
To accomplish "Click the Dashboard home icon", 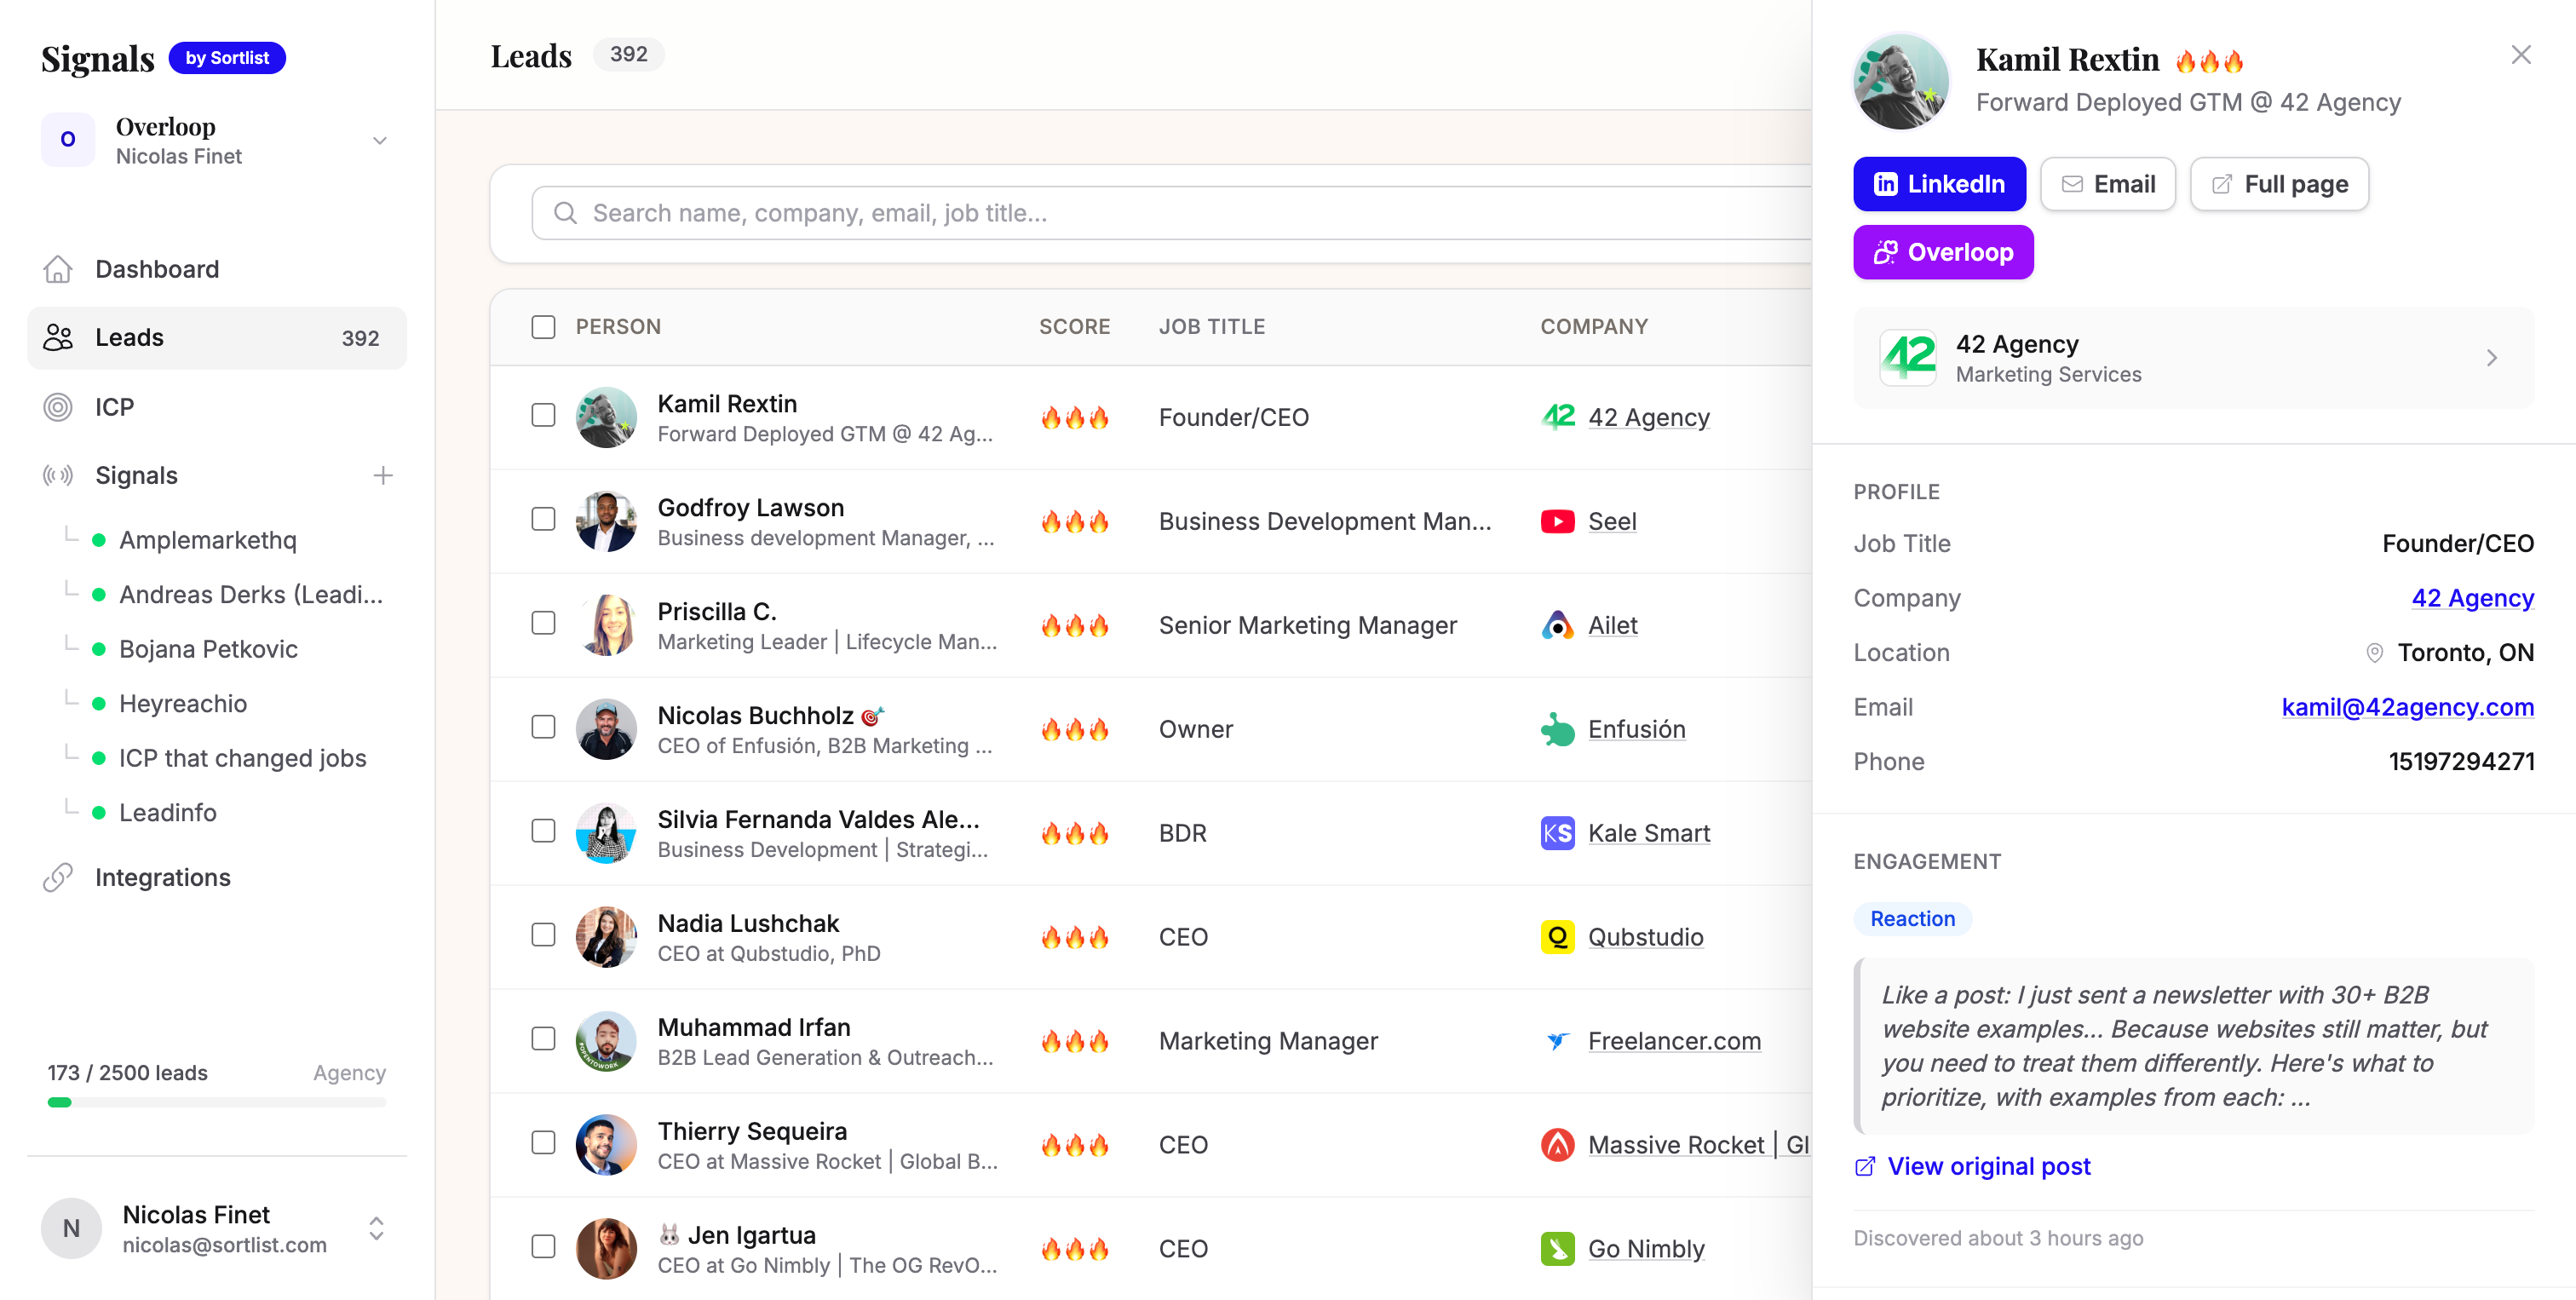I will point(58,269).
